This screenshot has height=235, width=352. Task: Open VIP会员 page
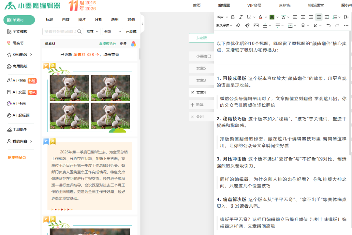(254, 6)
